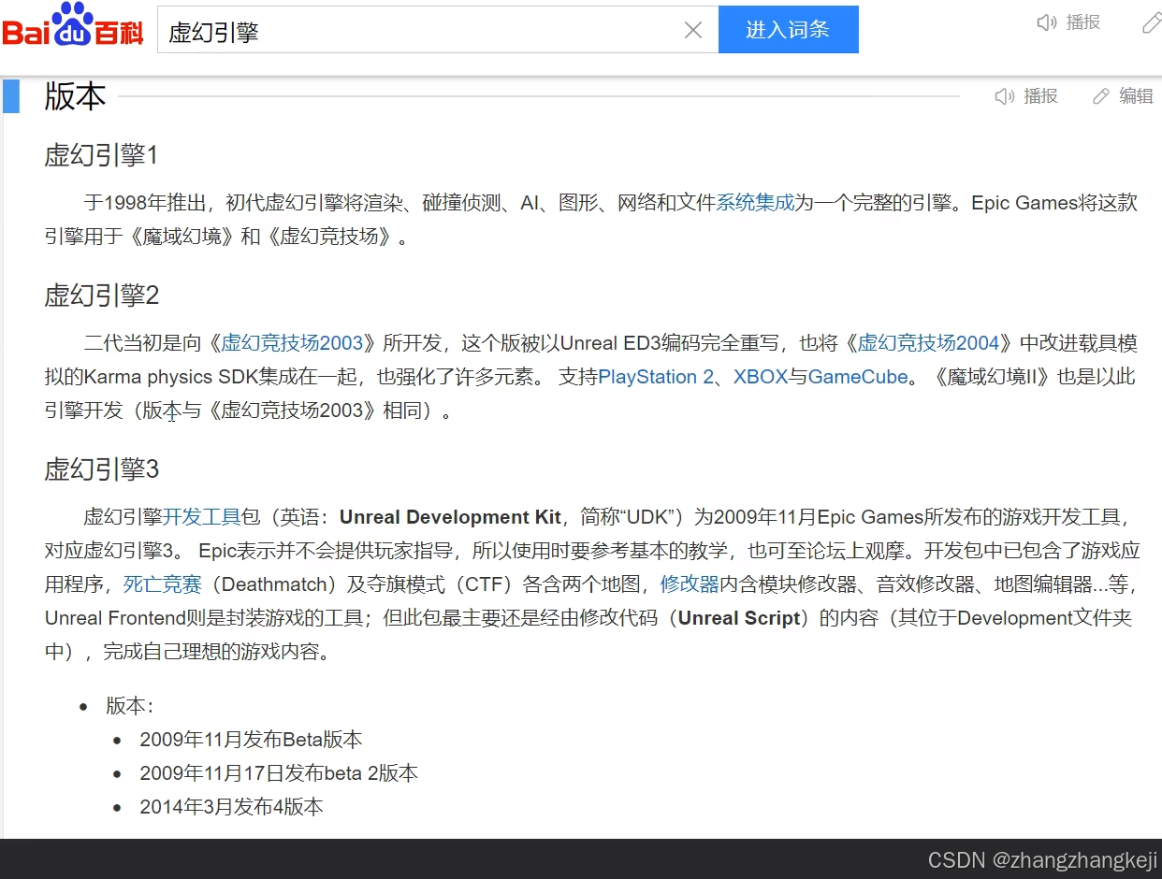This screenshot has width=1162, height=879.
Task: Click the 虚幻引擎2 subheading
Action: tap(102, 295)
